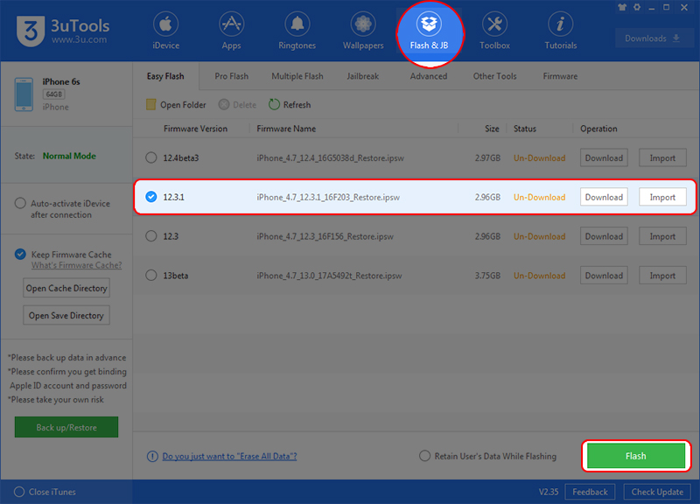Select firmware 12.3.1 radio button
The image size is (700, 504).
tap(151, 197)
